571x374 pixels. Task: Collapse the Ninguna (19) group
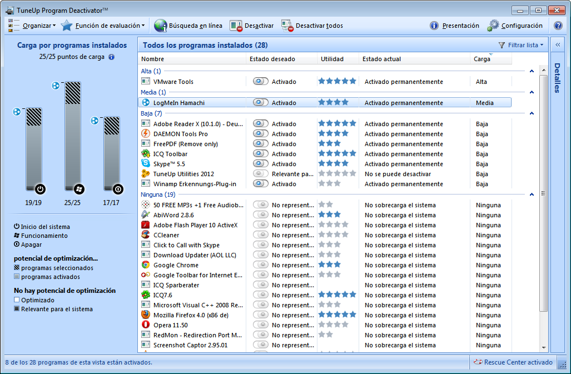[532, 195]
